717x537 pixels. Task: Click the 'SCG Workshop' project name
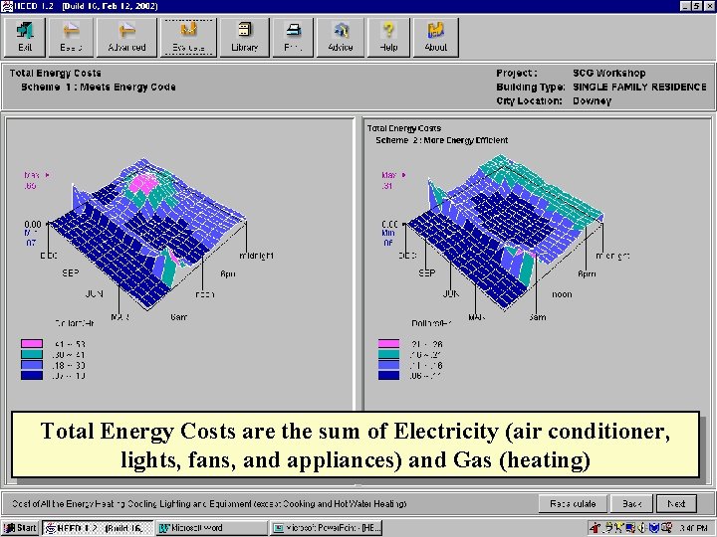609,73
